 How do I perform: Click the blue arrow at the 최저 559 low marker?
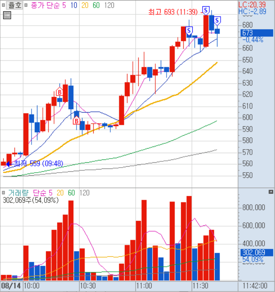[8, 164]
